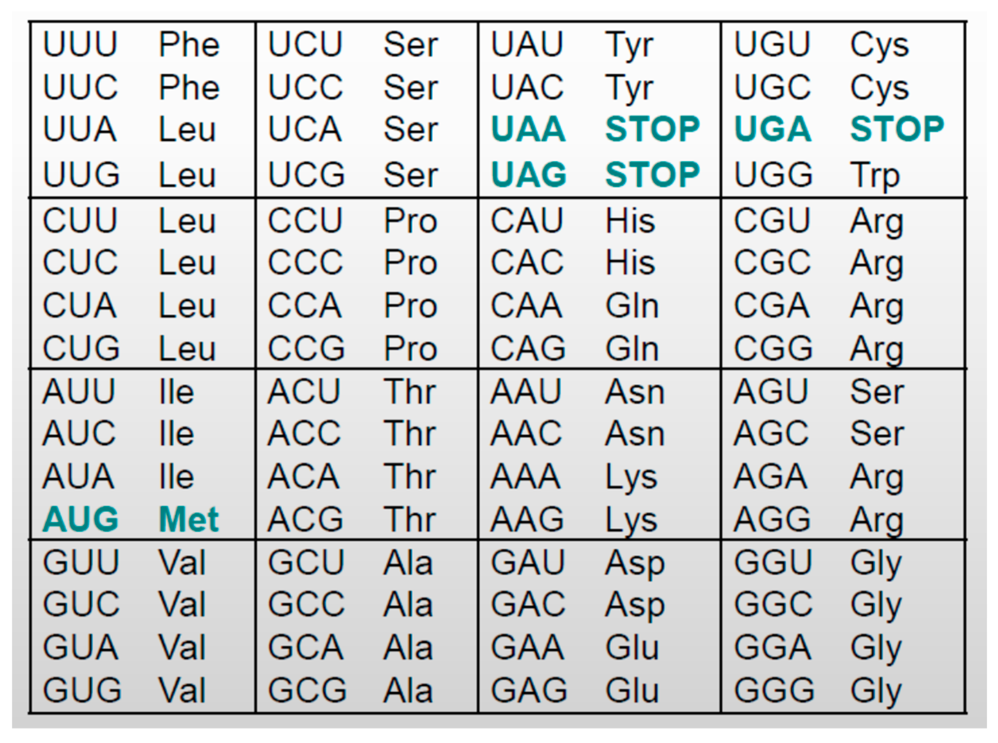Click the UAA stop codon text
The image size is (998, 743).
[x=528, y=129]
